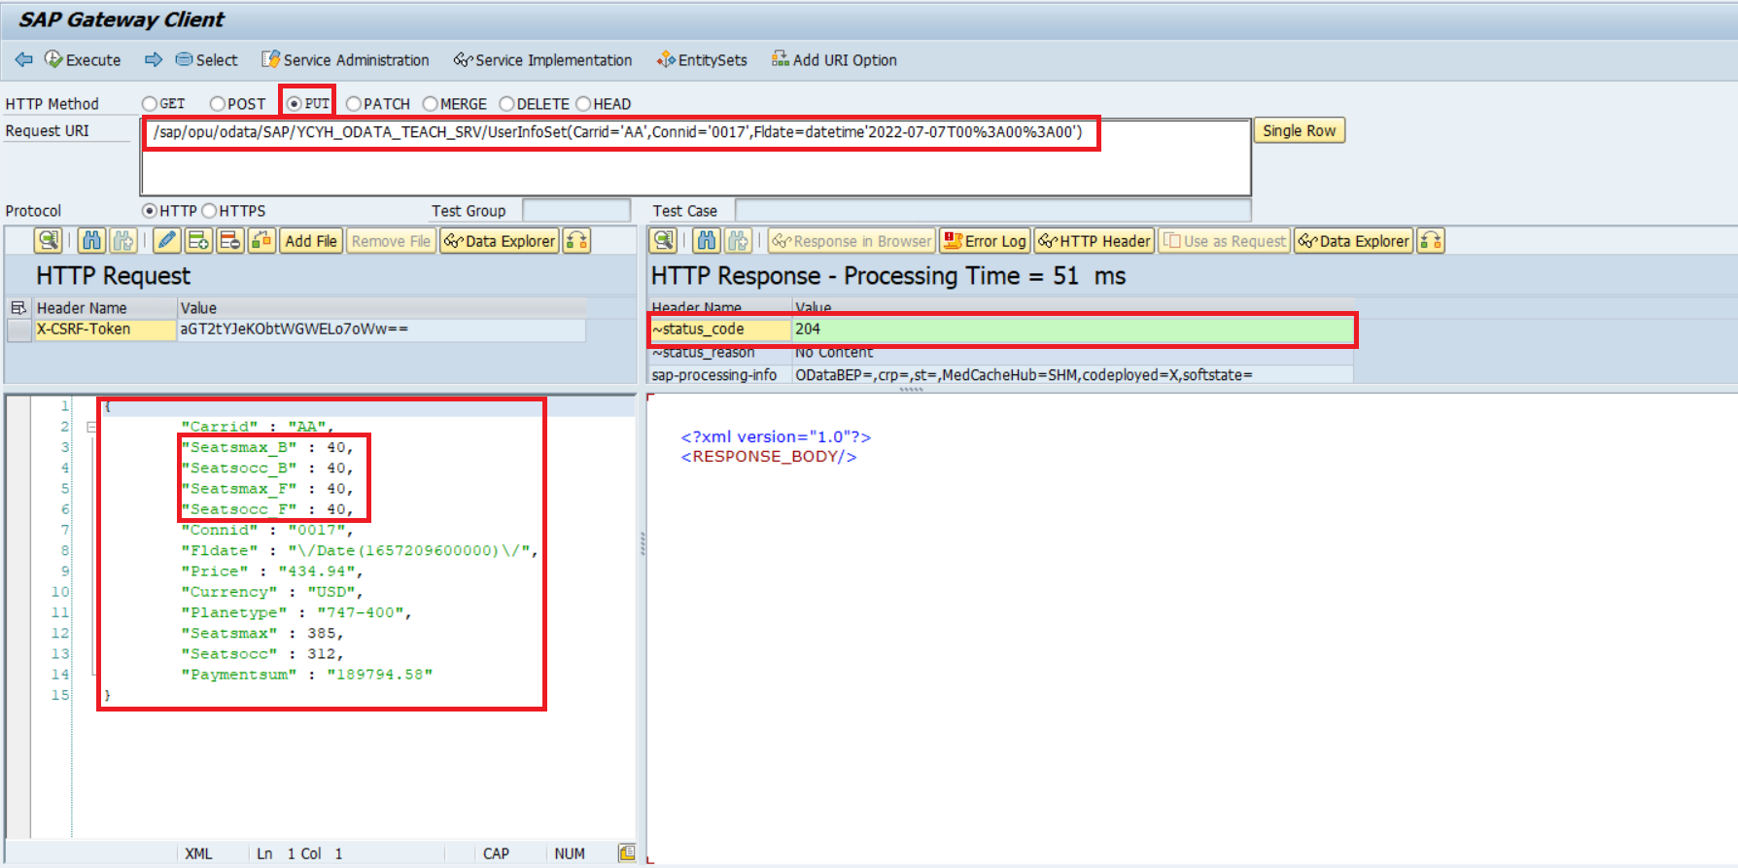This screenshot has height=868, width=1738.
Task: Select the X-CSRF-Token row selector cell
Action: [19, 330]
